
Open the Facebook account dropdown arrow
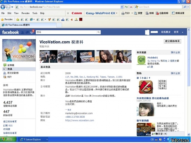click(182, 32)
